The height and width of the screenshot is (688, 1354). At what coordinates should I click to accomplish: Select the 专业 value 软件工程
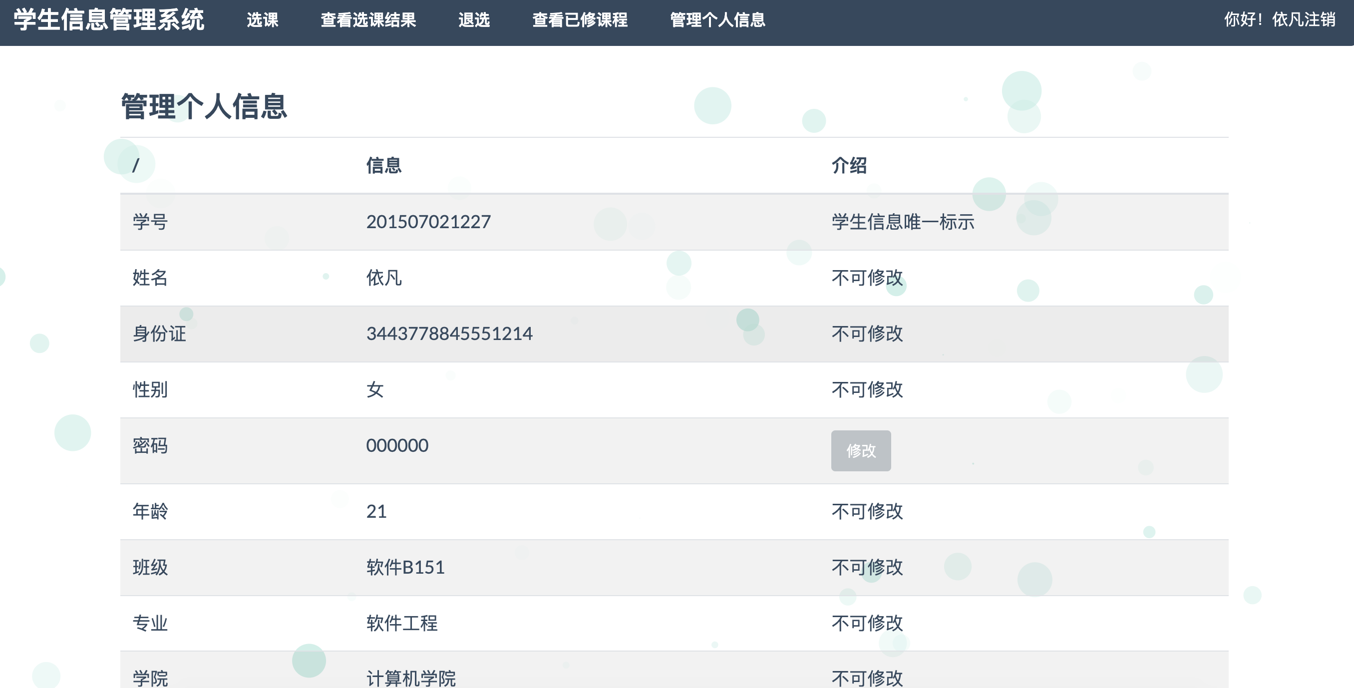point(401,625)
